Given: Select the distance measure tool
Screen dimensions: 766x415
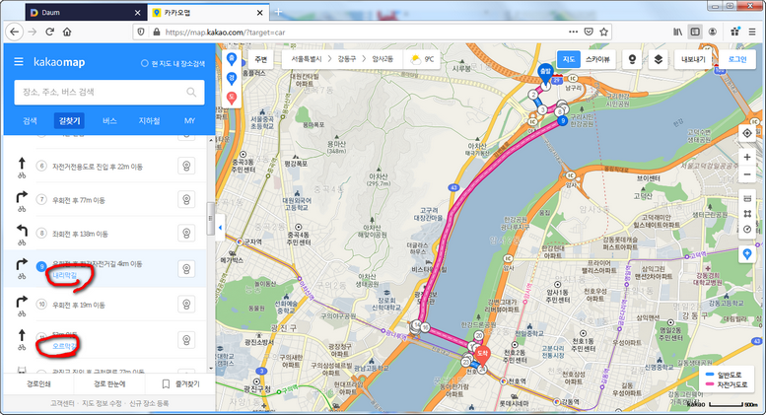Looking at the screenshot, I should point(747,198).
